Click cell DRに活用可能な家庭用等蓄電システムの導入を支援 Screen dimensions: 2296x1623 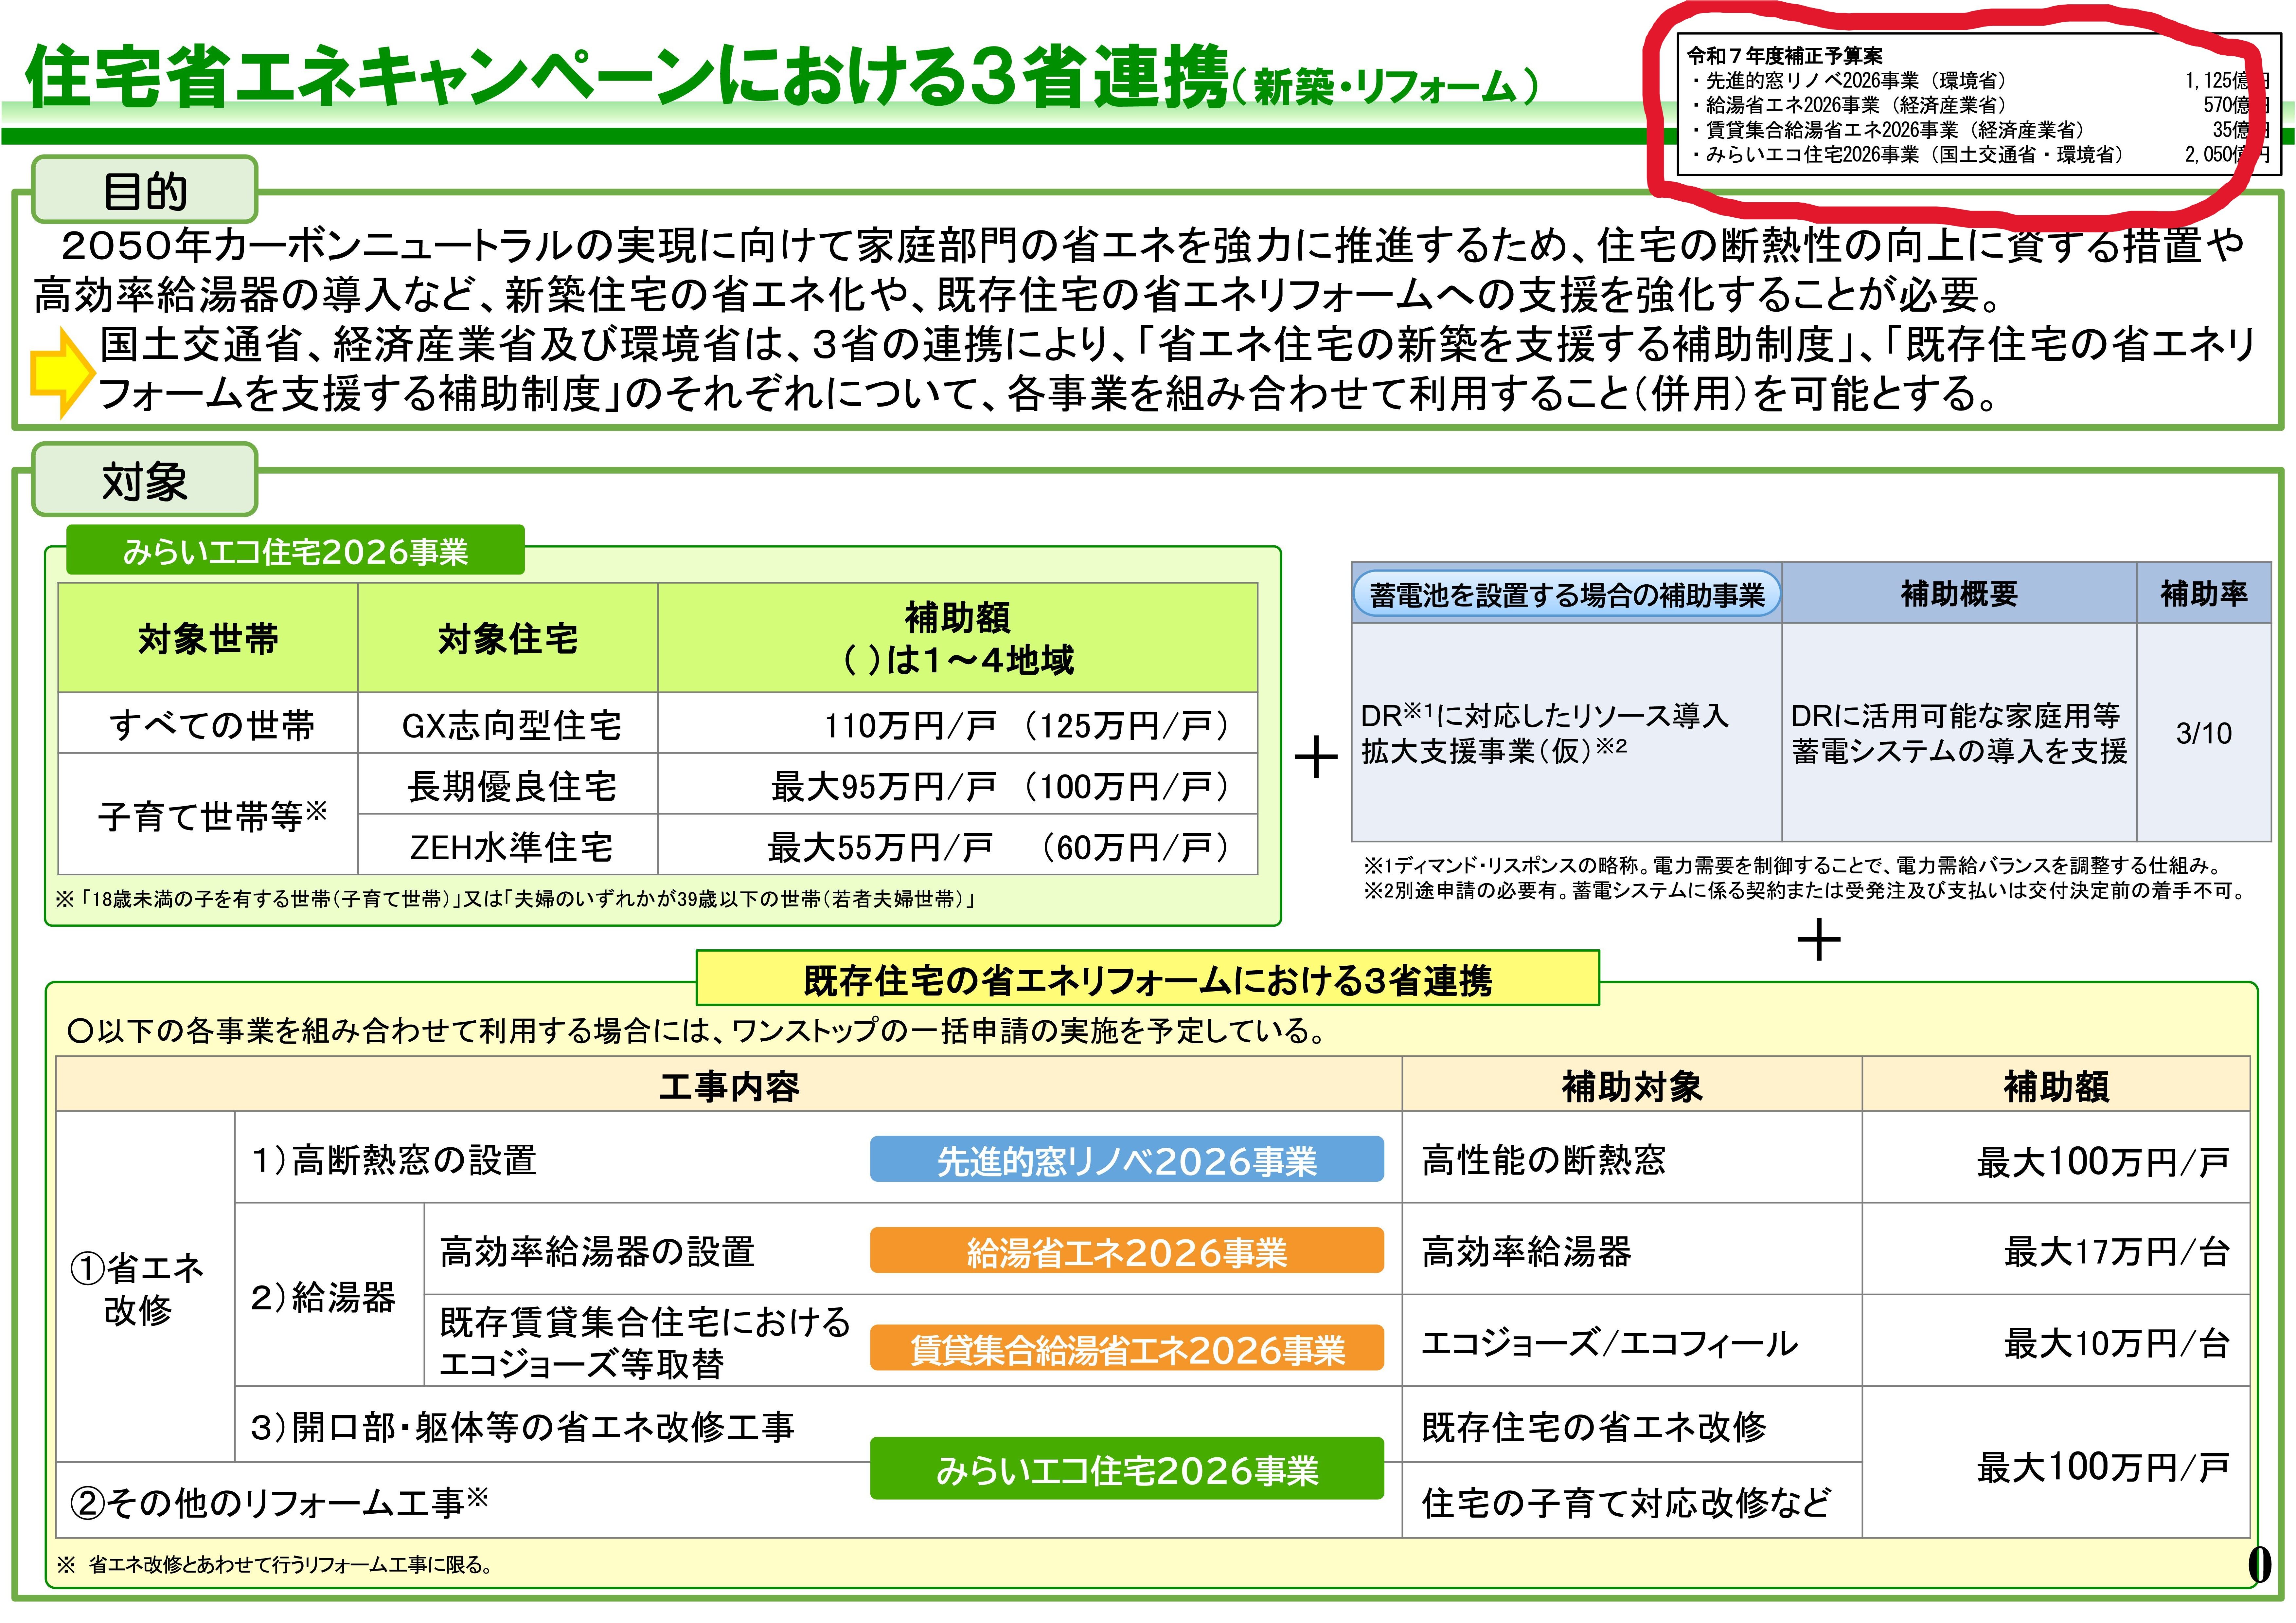[1959, 733]
